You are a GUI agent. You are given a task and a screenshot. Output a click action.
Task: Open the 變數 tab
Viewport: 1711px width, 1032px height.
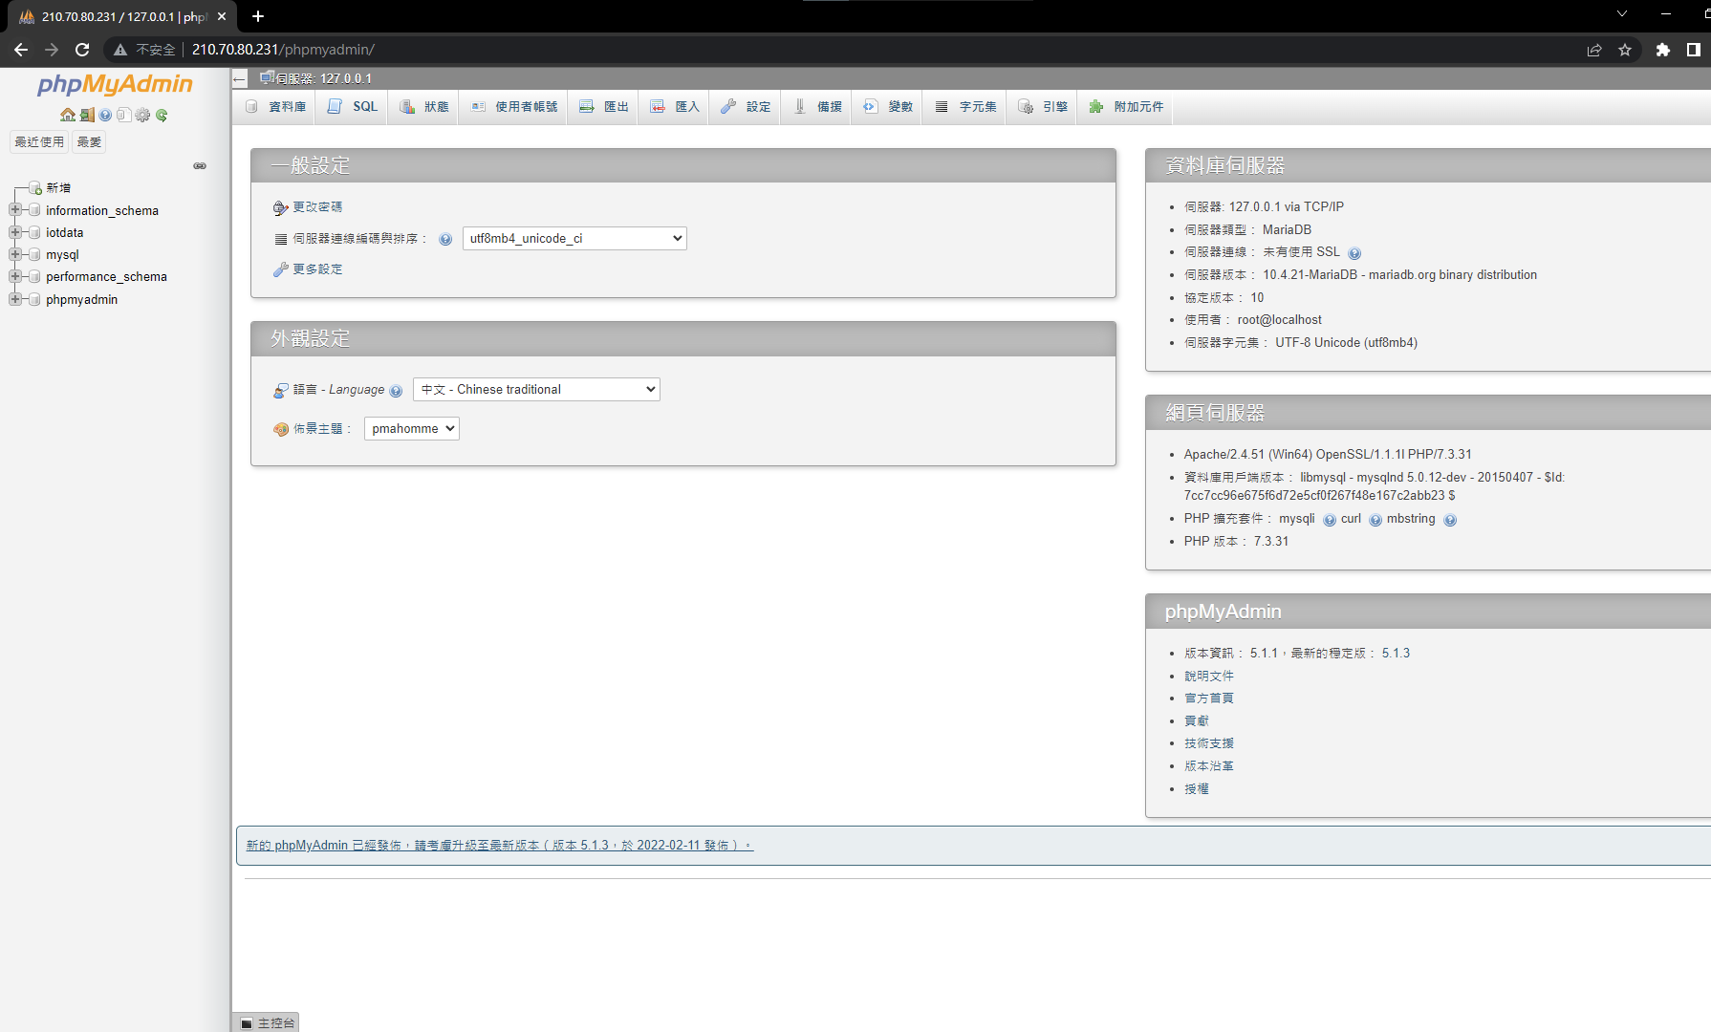[888, 107]
